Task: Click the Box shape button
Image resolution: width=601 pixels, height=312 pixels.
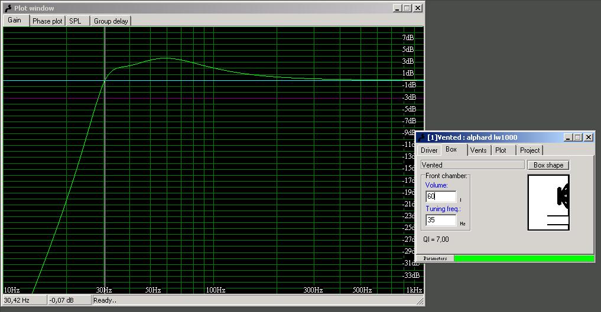Action: pyautogui.click(x=548, y=165)
